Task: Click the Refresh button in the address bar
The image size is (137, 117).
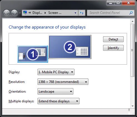Action: (x=82, y=13)
